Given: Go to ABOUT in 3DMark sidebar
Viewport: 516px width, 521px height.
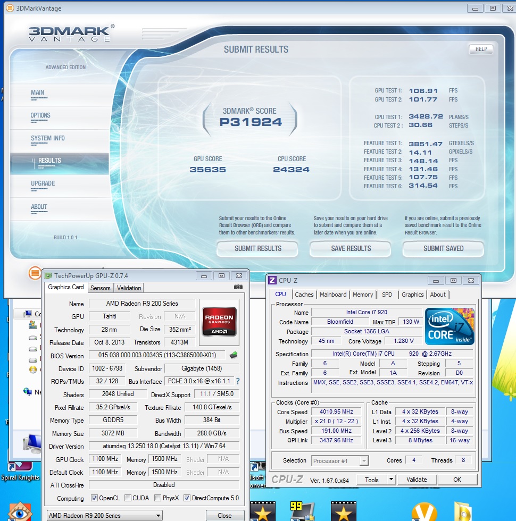Looking at the screenshot, I should tap(39, 207).
